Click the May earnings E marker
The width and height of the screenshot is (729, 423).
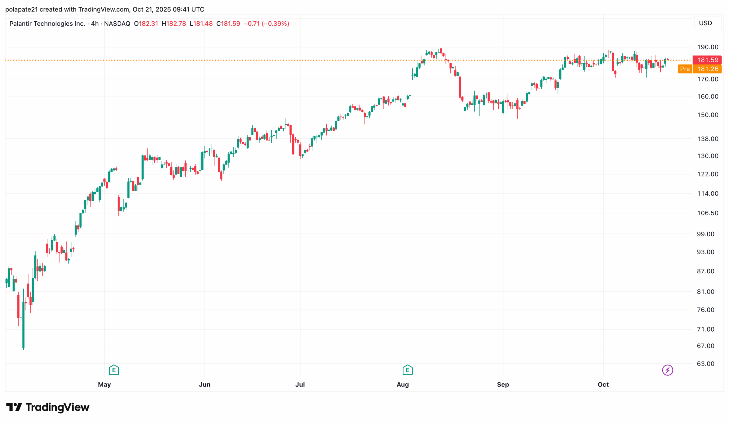coord(114,370)
